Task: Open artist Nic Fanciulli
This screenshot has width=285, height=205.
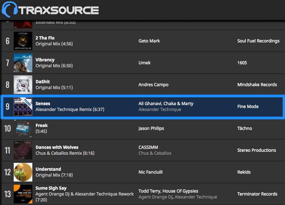Action: tap(150, 172)
